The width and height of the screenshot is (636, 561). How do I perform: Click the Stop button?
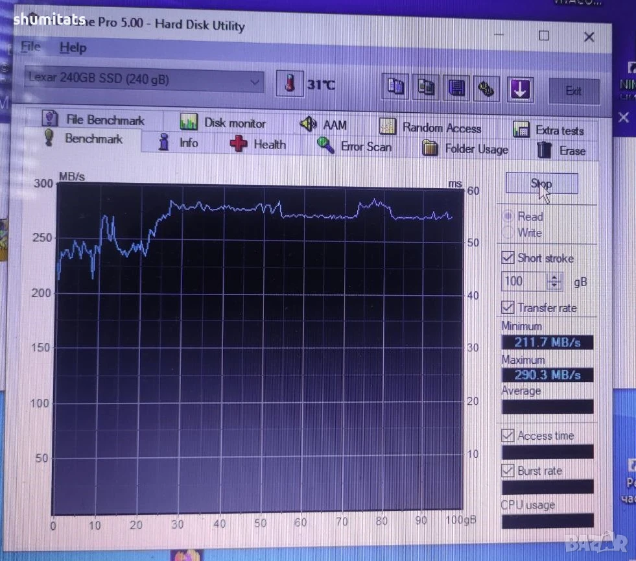pyautogui.click(x=541, y=184)
